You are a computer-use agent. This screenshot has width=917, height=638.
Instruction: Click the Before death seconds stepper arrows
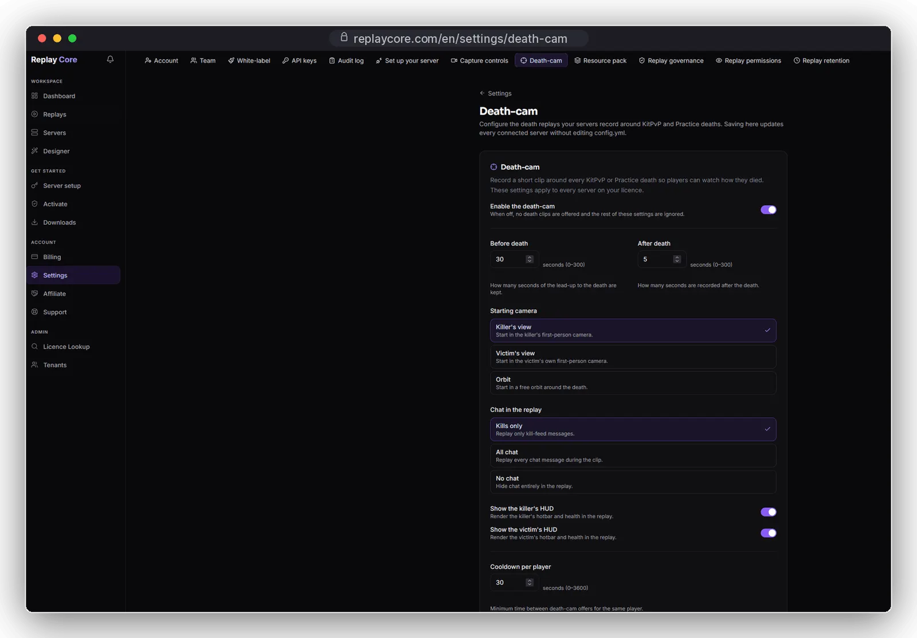[530, 259]
